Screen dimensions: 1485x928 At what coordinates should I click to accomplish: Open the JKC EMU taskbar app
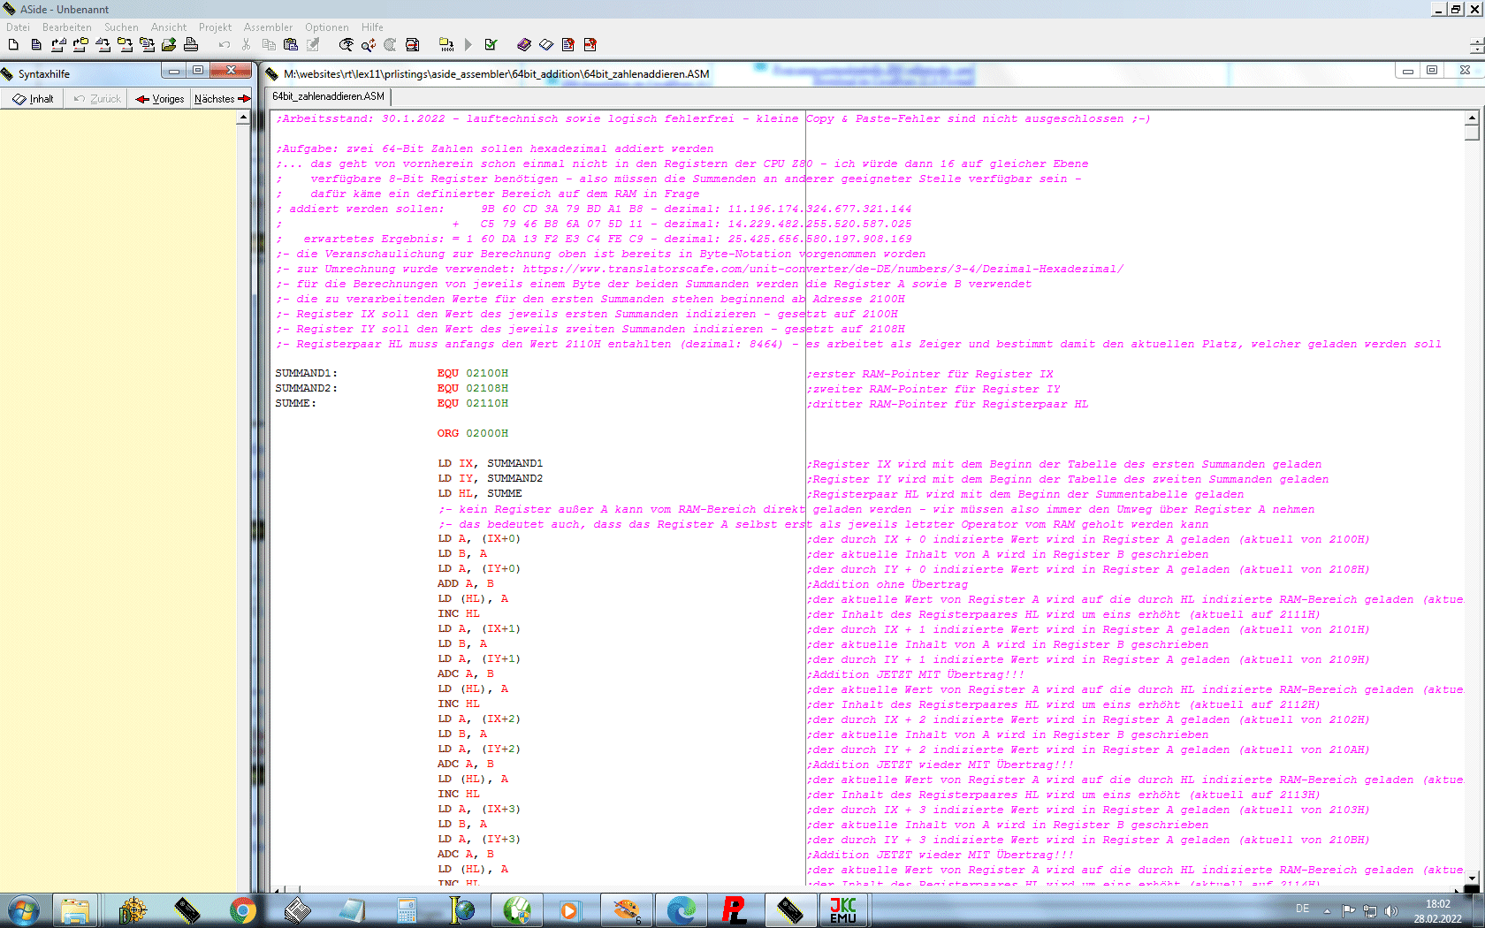tap(843, 910)
